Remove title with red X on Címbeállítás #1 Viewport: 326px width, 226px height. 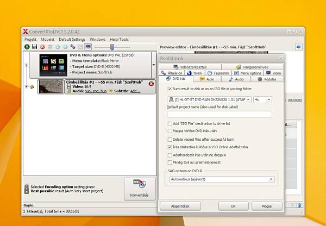(151, 84)
